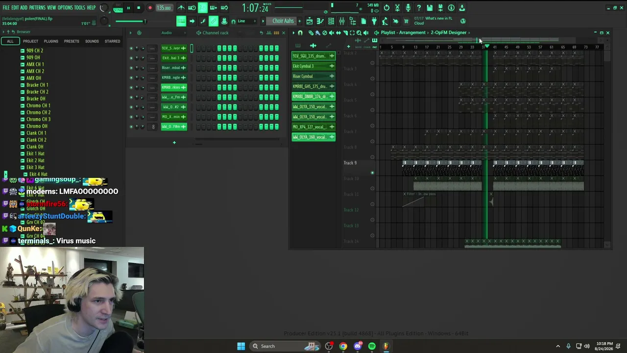Screen dimensions: 627x353
Task: Toggle the recording countdown icon
Action: tap(203, 8)
